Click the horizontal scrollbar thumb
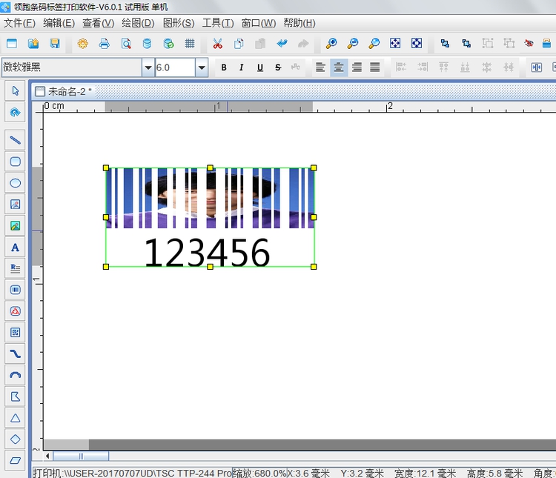 81,456
